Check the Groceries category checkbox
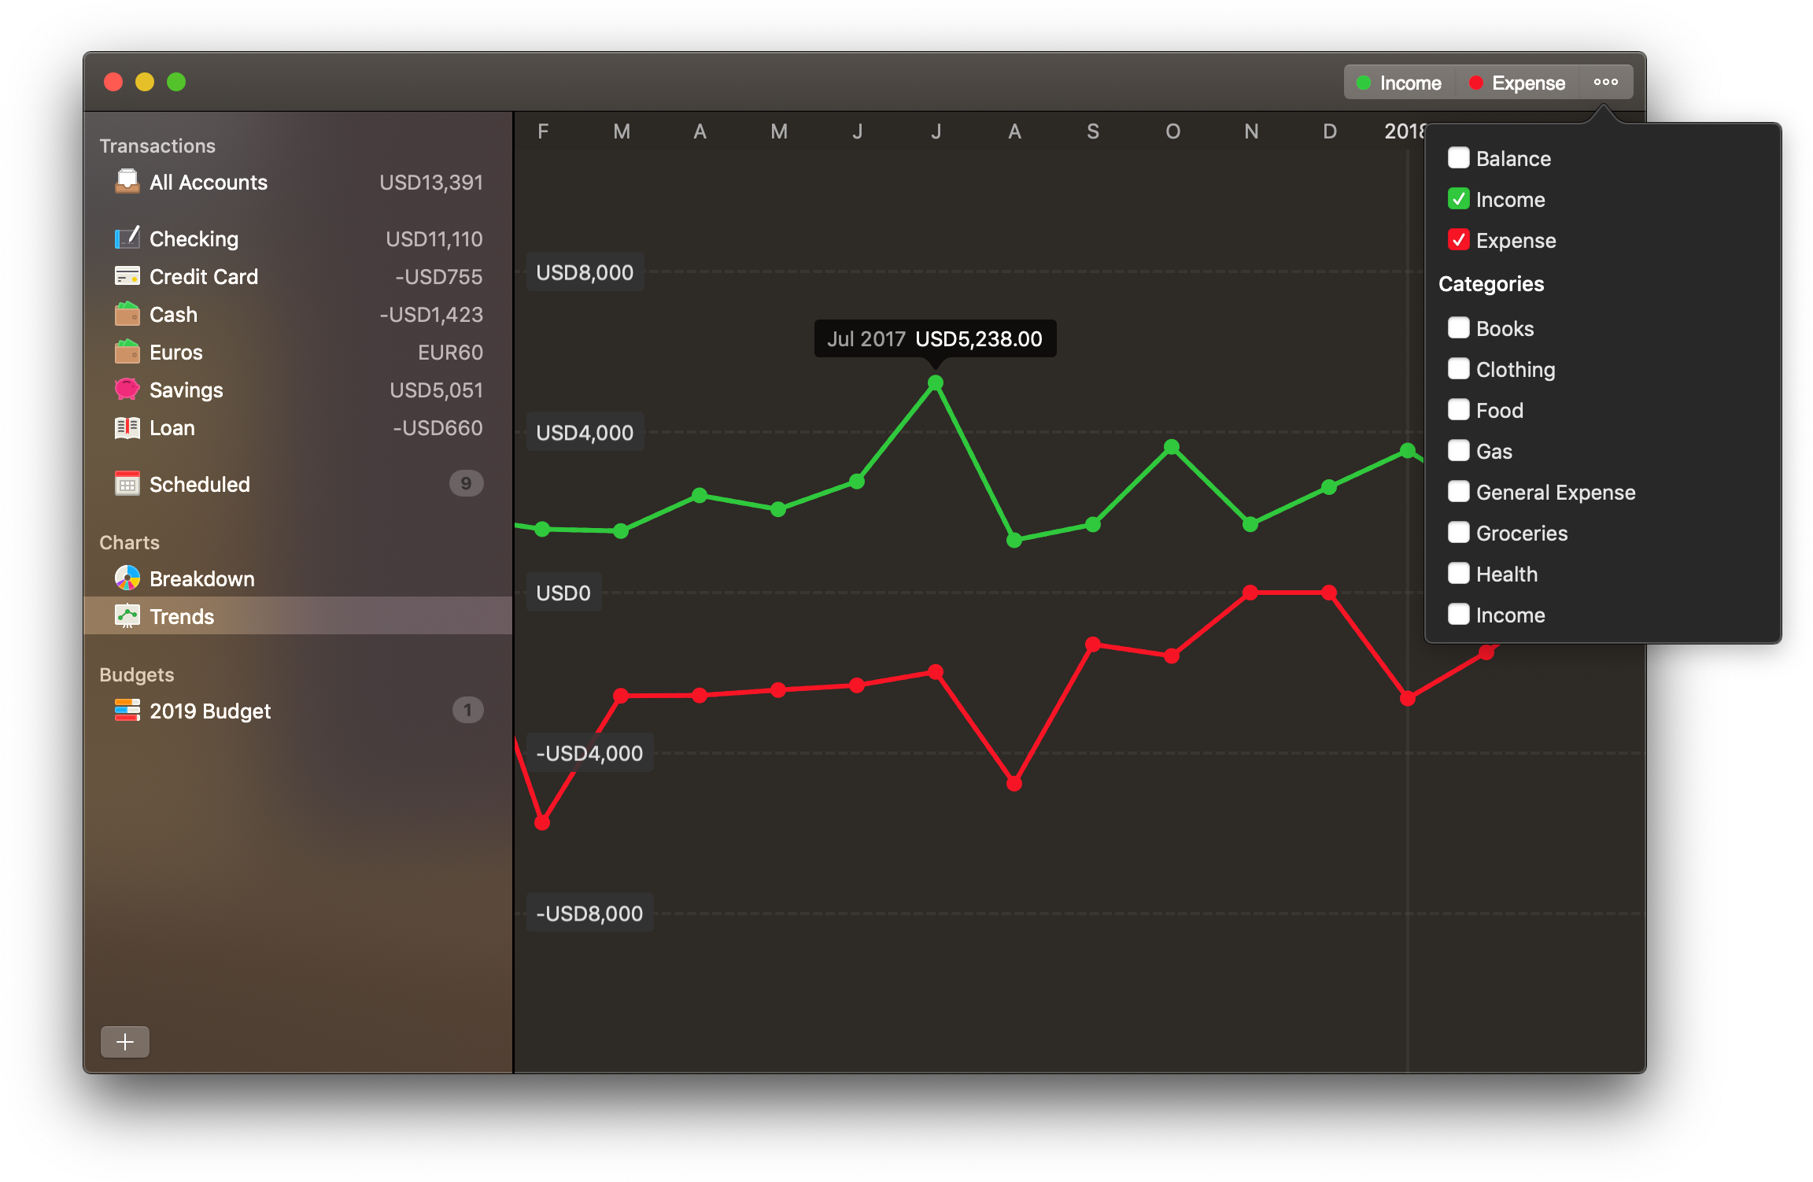The image size is (1813, 1182). point(1458,532)
